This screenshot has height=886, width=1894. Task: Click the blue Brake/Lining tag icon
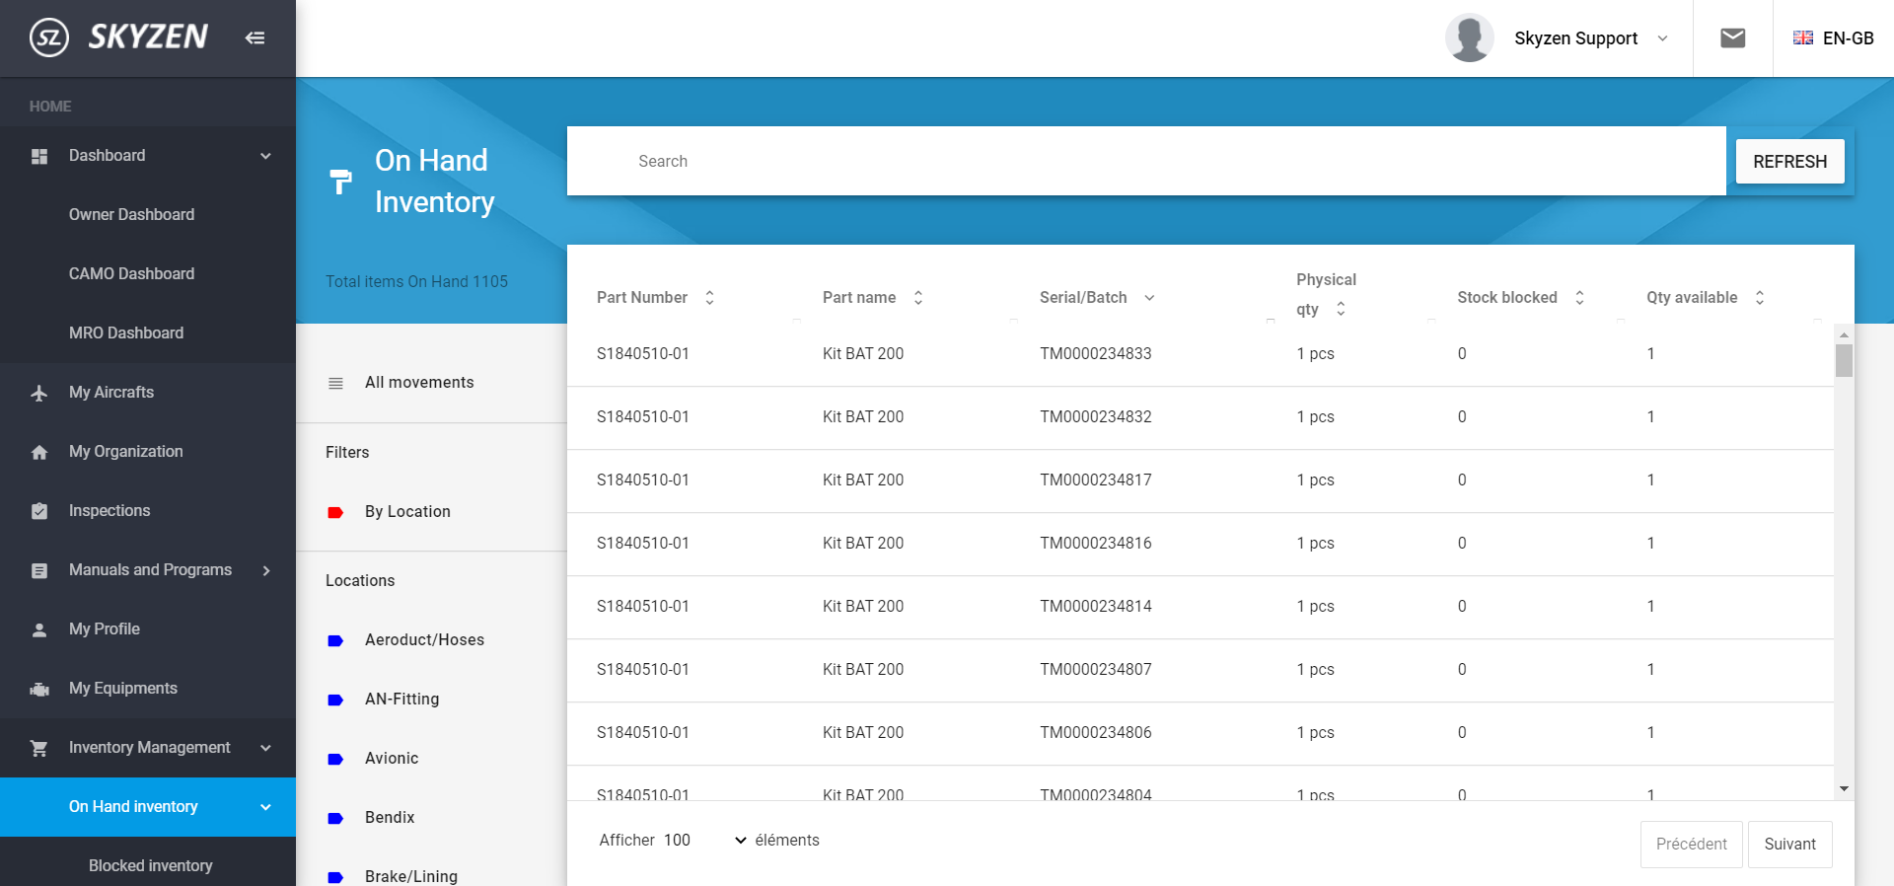pyautogui.click(x=335, y=877)
